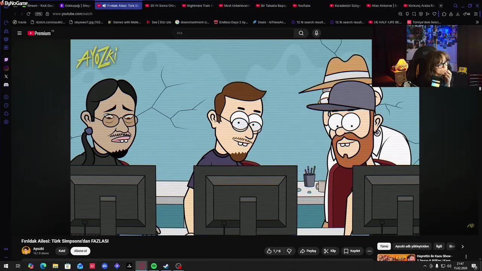Viewport: 482px width, 271px height.
Task: Open the 'Deals - IsThereAn...' bookmark
Action: (x=270, y=22)
